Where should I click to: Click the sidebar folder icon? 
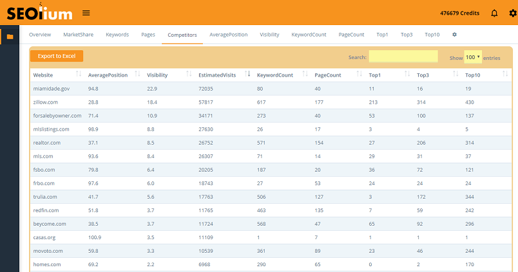(10, 37)
